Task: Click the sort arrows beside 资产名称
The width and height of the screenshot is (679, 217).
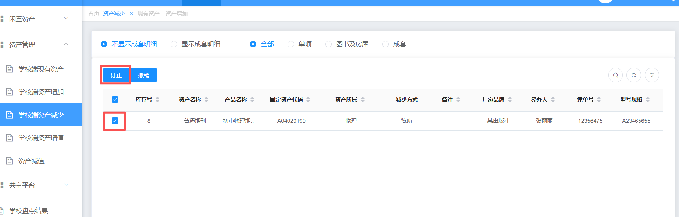Action: point(206,99)
